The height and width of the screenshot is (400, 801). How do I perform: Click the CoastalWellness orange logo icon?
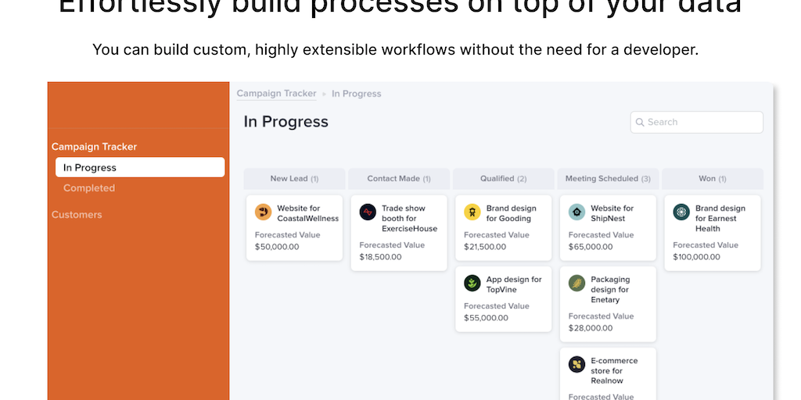(264, 212)
